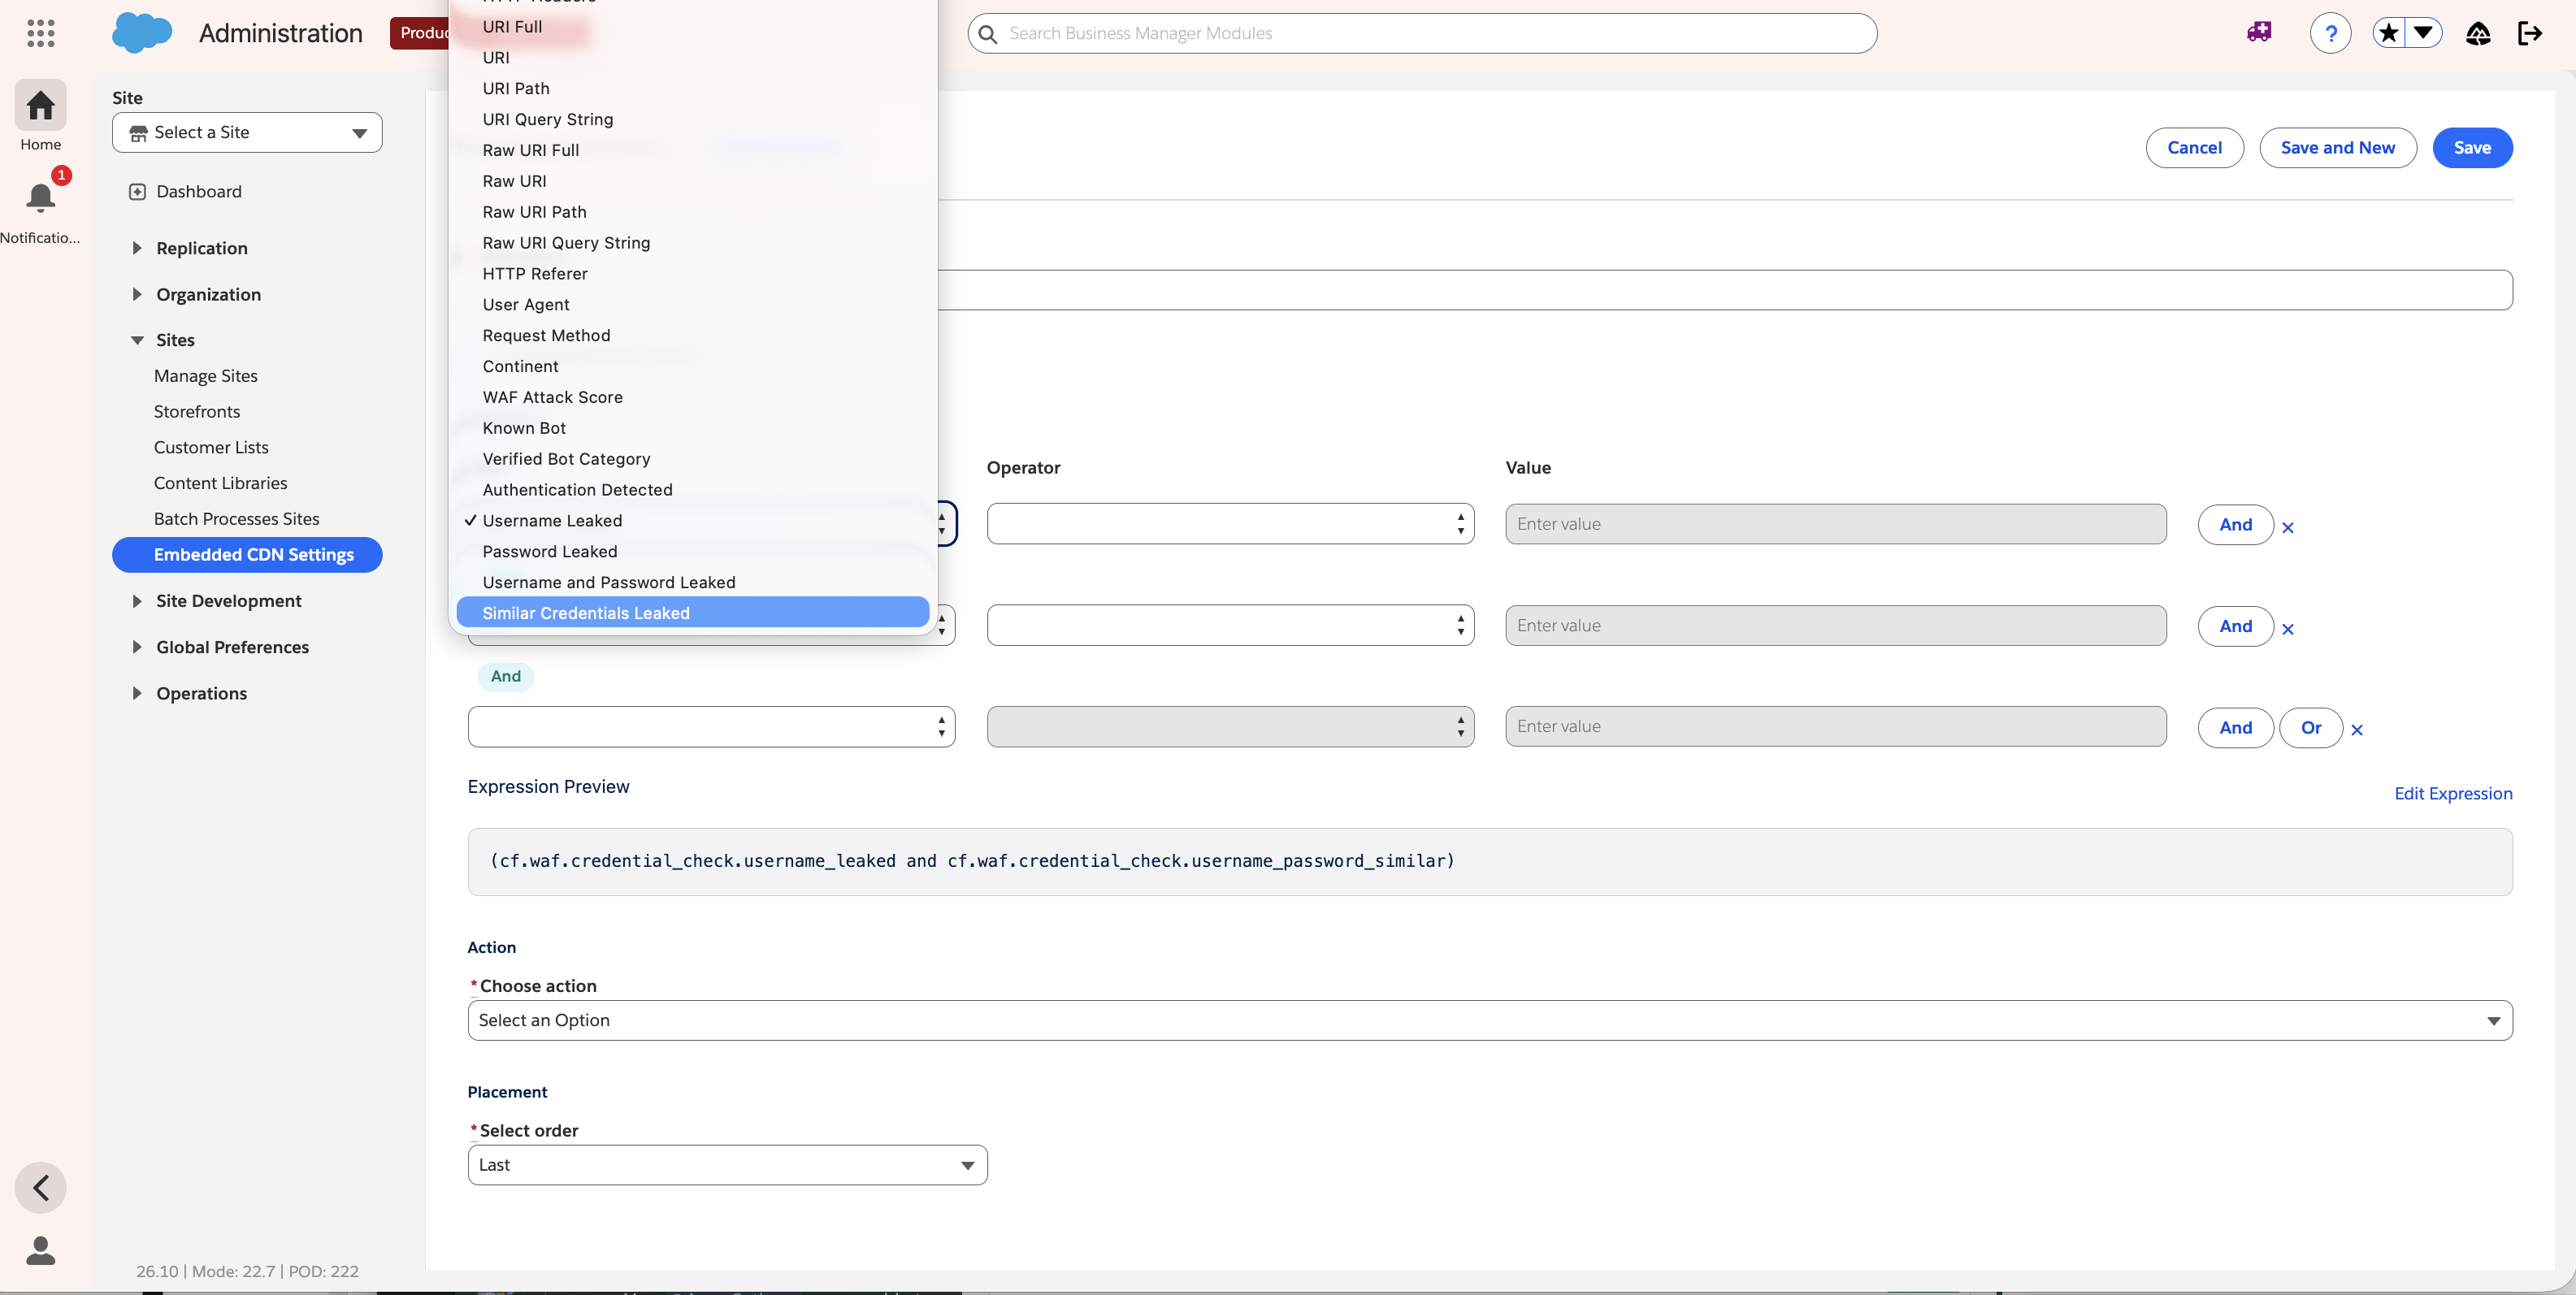The image size is (2576, 1295).
Task: Click the blue Save button
Action: 2472,148
